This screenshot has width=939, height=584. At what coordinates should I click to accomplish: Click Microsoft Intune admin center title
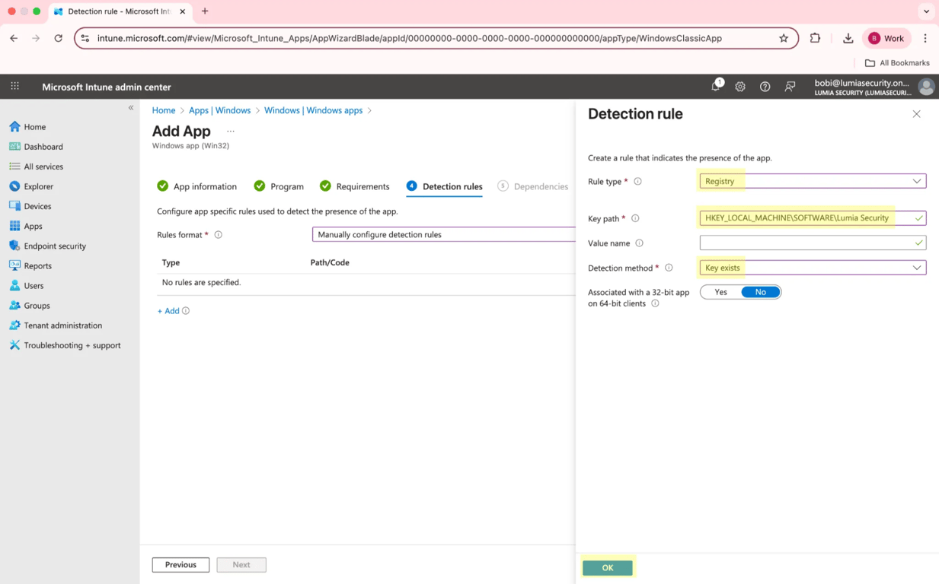coord(107,87)
